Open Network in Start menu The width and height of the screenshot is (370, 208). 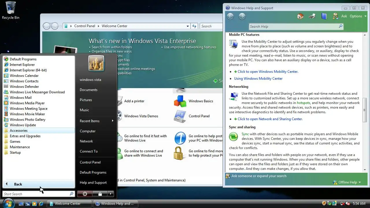coord(96,141)
